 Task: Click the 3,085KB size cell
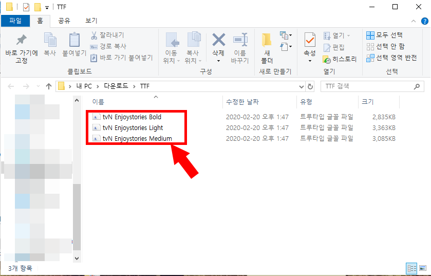384,139
